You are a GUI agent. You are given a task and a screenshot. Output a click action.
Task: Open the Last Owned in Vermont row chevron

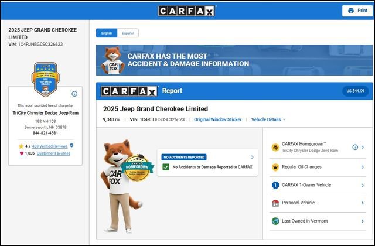coord(363,221)
